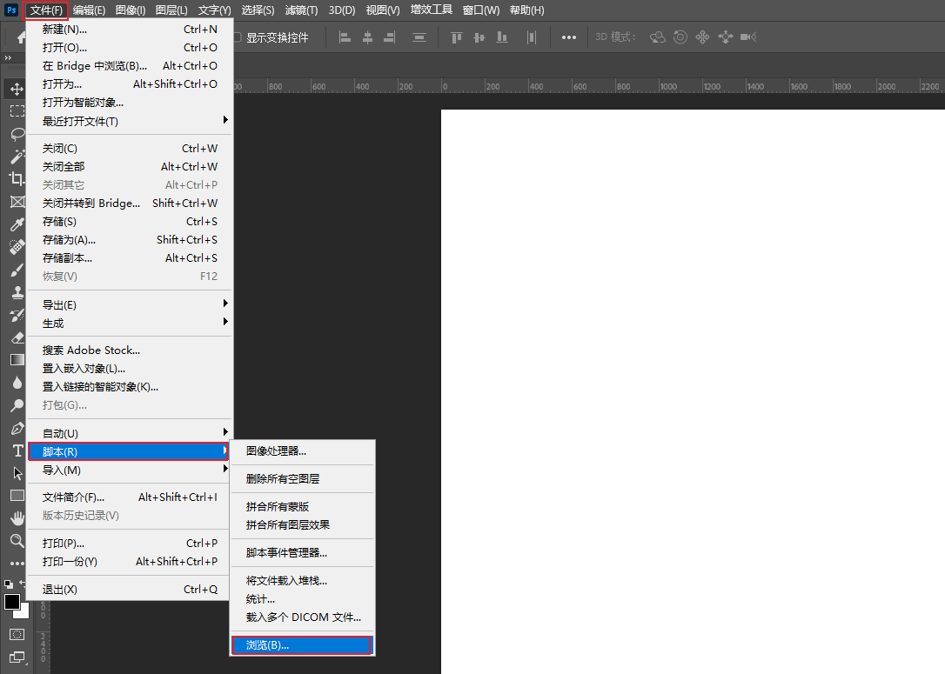Click the three-dots more options button

[x=568, y=37]
